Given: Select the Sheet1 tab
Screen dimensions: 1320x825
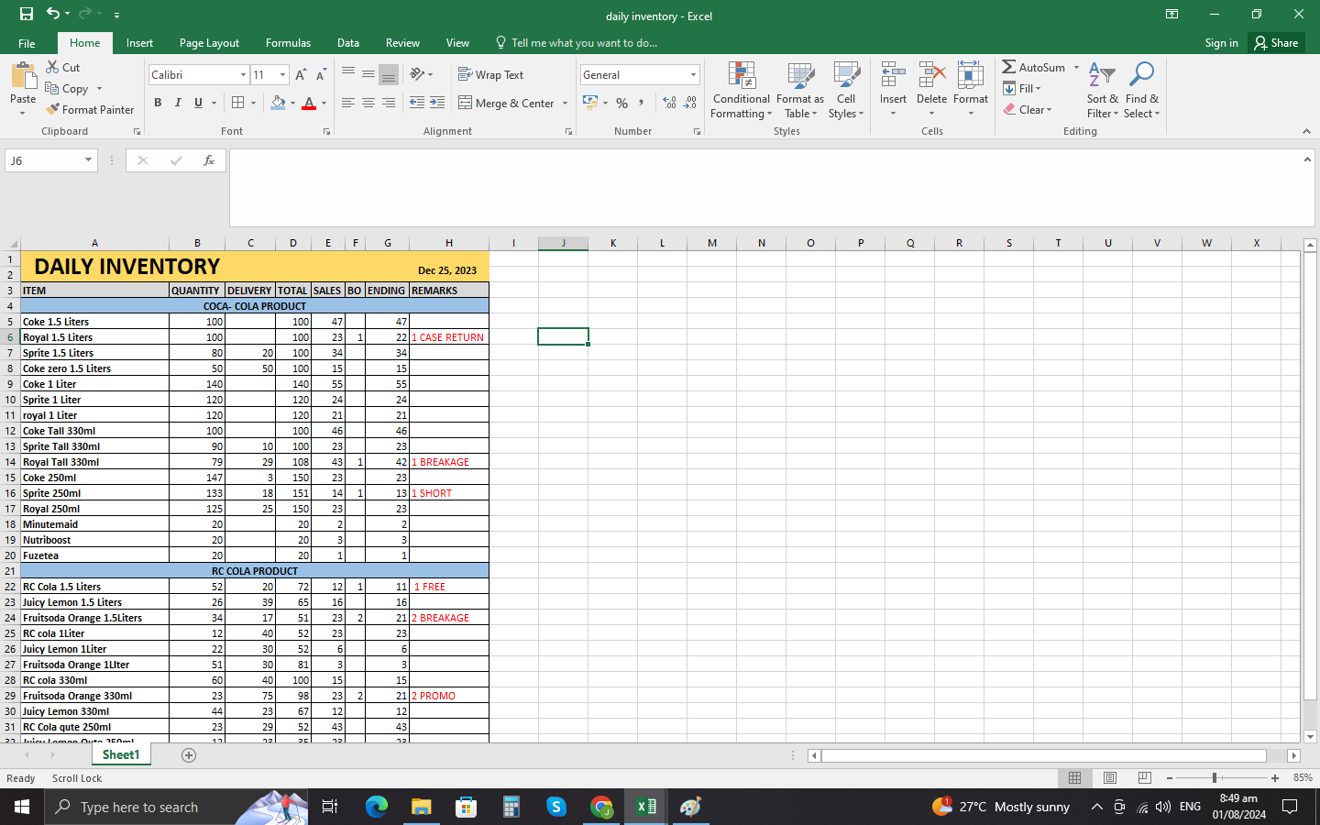Looking at the screenshot, I should (x=121, y=755).
